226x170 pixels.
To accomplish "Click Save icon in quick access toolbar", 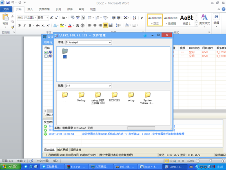I will [x=8, y=2].
